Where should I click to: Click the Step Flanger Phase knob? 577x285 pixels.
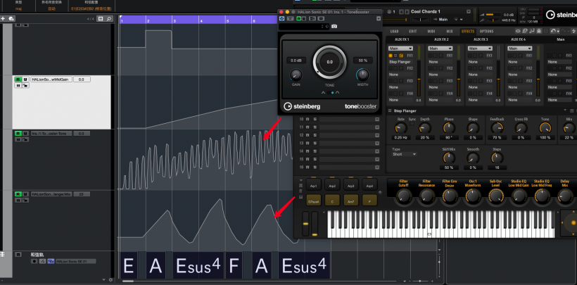click(x=448, y=128)
